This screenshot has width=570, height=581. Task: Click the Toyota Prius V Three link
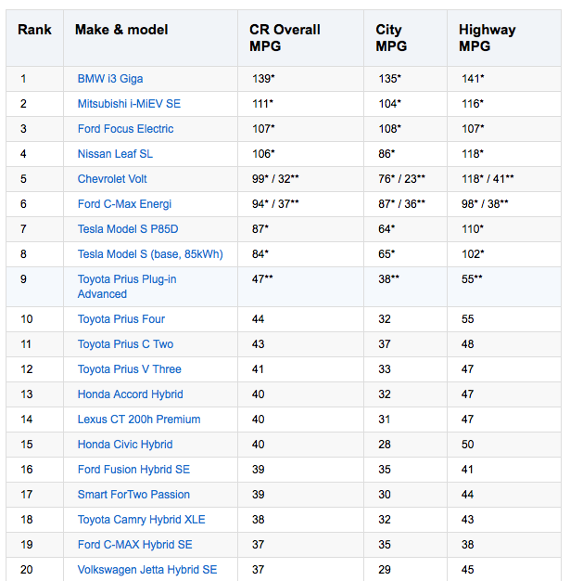point(129,369)
